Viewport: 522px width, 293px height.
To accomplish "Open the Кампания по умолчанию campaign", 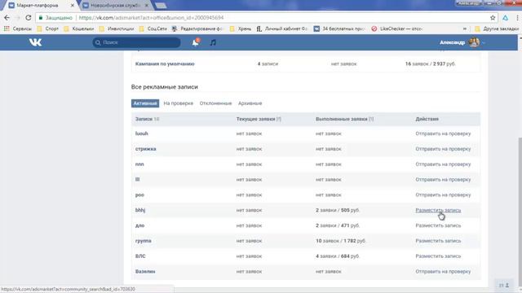I will (165, 63).
